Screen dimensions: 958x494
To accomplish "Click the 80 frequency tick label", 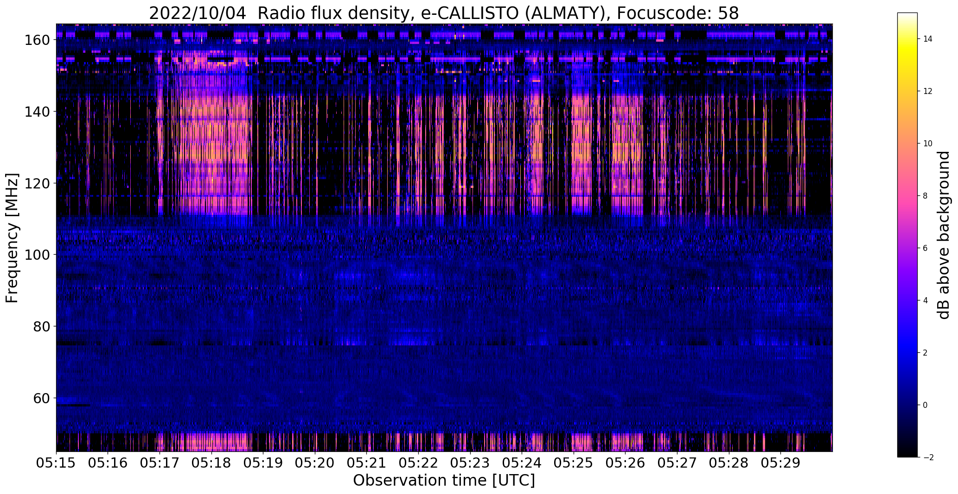I will click(42, 326).
